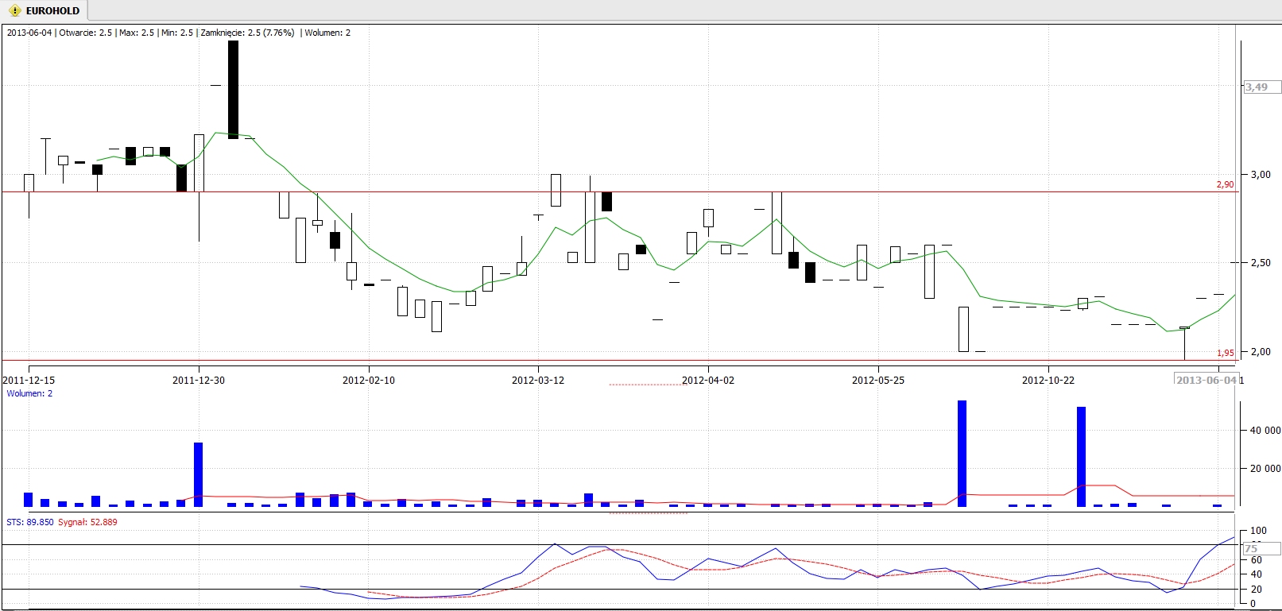
Task: Click the 40 000 volume axis label
Action: (x=1265, y=430)
